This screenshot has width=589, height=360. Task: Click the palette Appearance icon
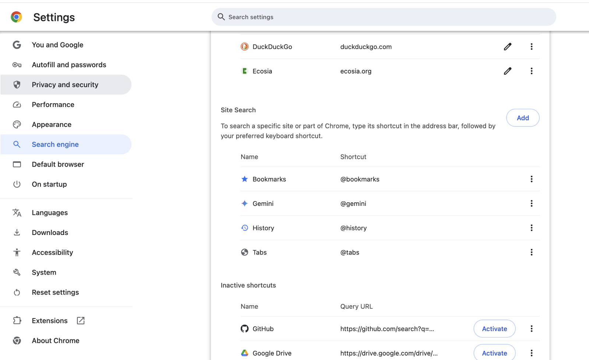tap(17, 125)
